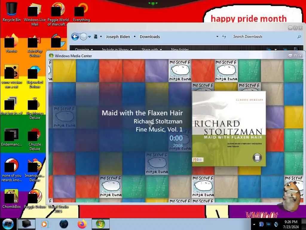Image resolution: width=306 pixels, height=230 pixels.
Task: Open Windows Live Mail desktop shortcut
Action: click(35, 14)
